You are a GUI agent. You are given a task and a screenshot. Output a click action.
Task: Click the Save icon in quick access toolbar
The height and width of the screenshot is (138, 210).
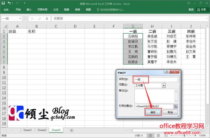pyautogui.click(x=3, y=3)
